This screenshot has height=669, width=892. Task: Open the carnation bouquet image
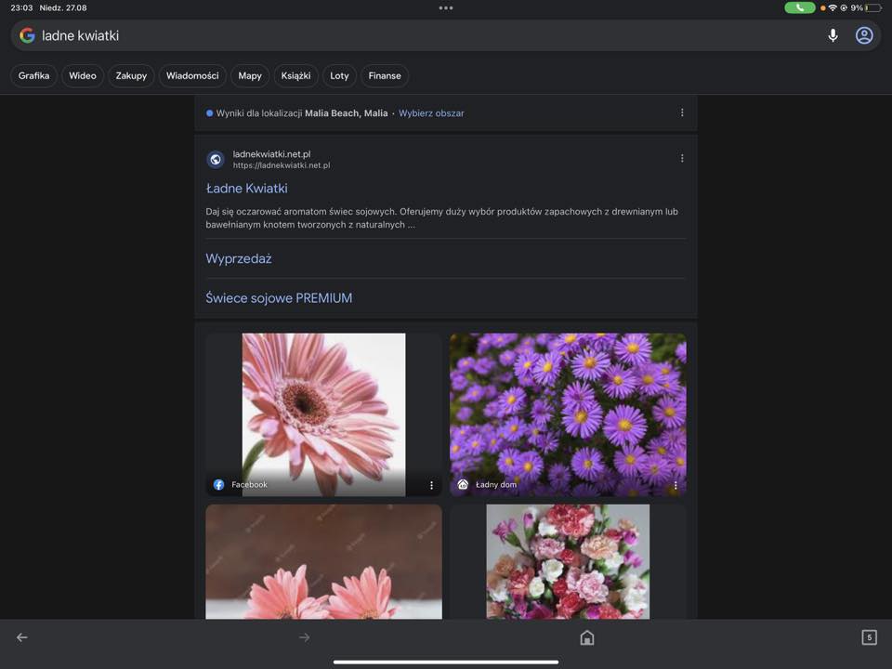click(568, 561)
